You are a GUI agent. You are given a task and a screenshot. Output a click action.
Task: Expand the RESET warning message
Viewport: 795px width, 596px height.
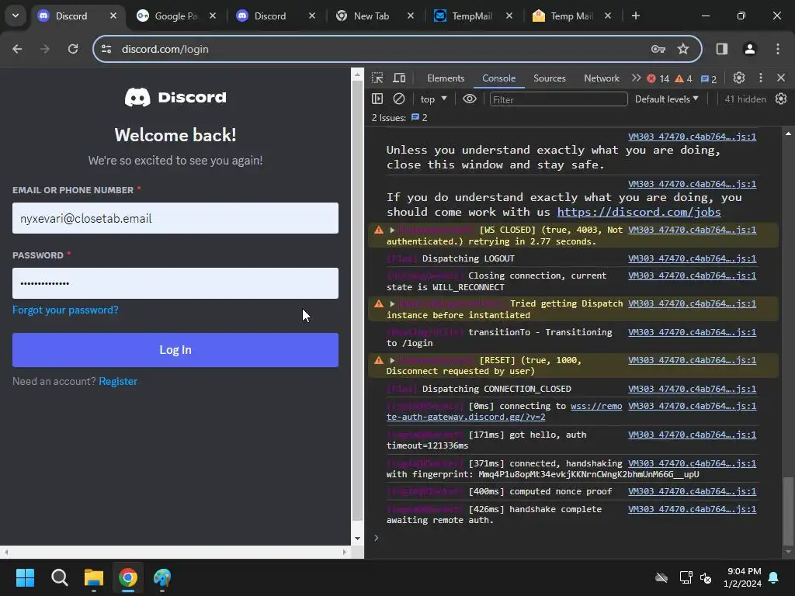point(392,360)
